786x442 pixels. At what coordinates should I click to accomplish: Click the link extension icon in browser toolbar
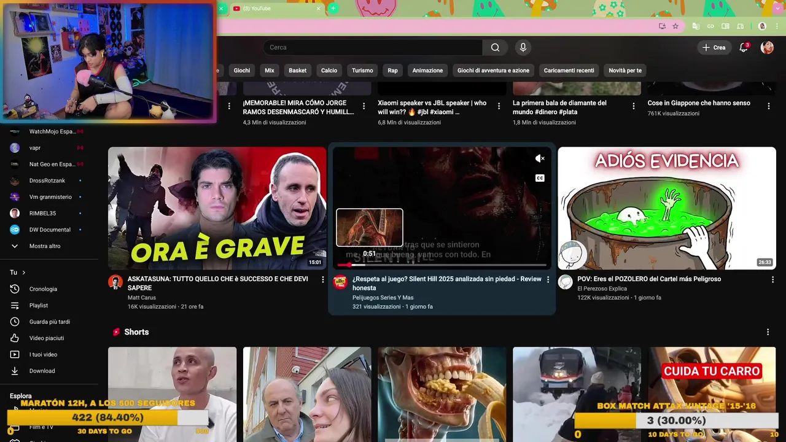click(x=710, y=26)
